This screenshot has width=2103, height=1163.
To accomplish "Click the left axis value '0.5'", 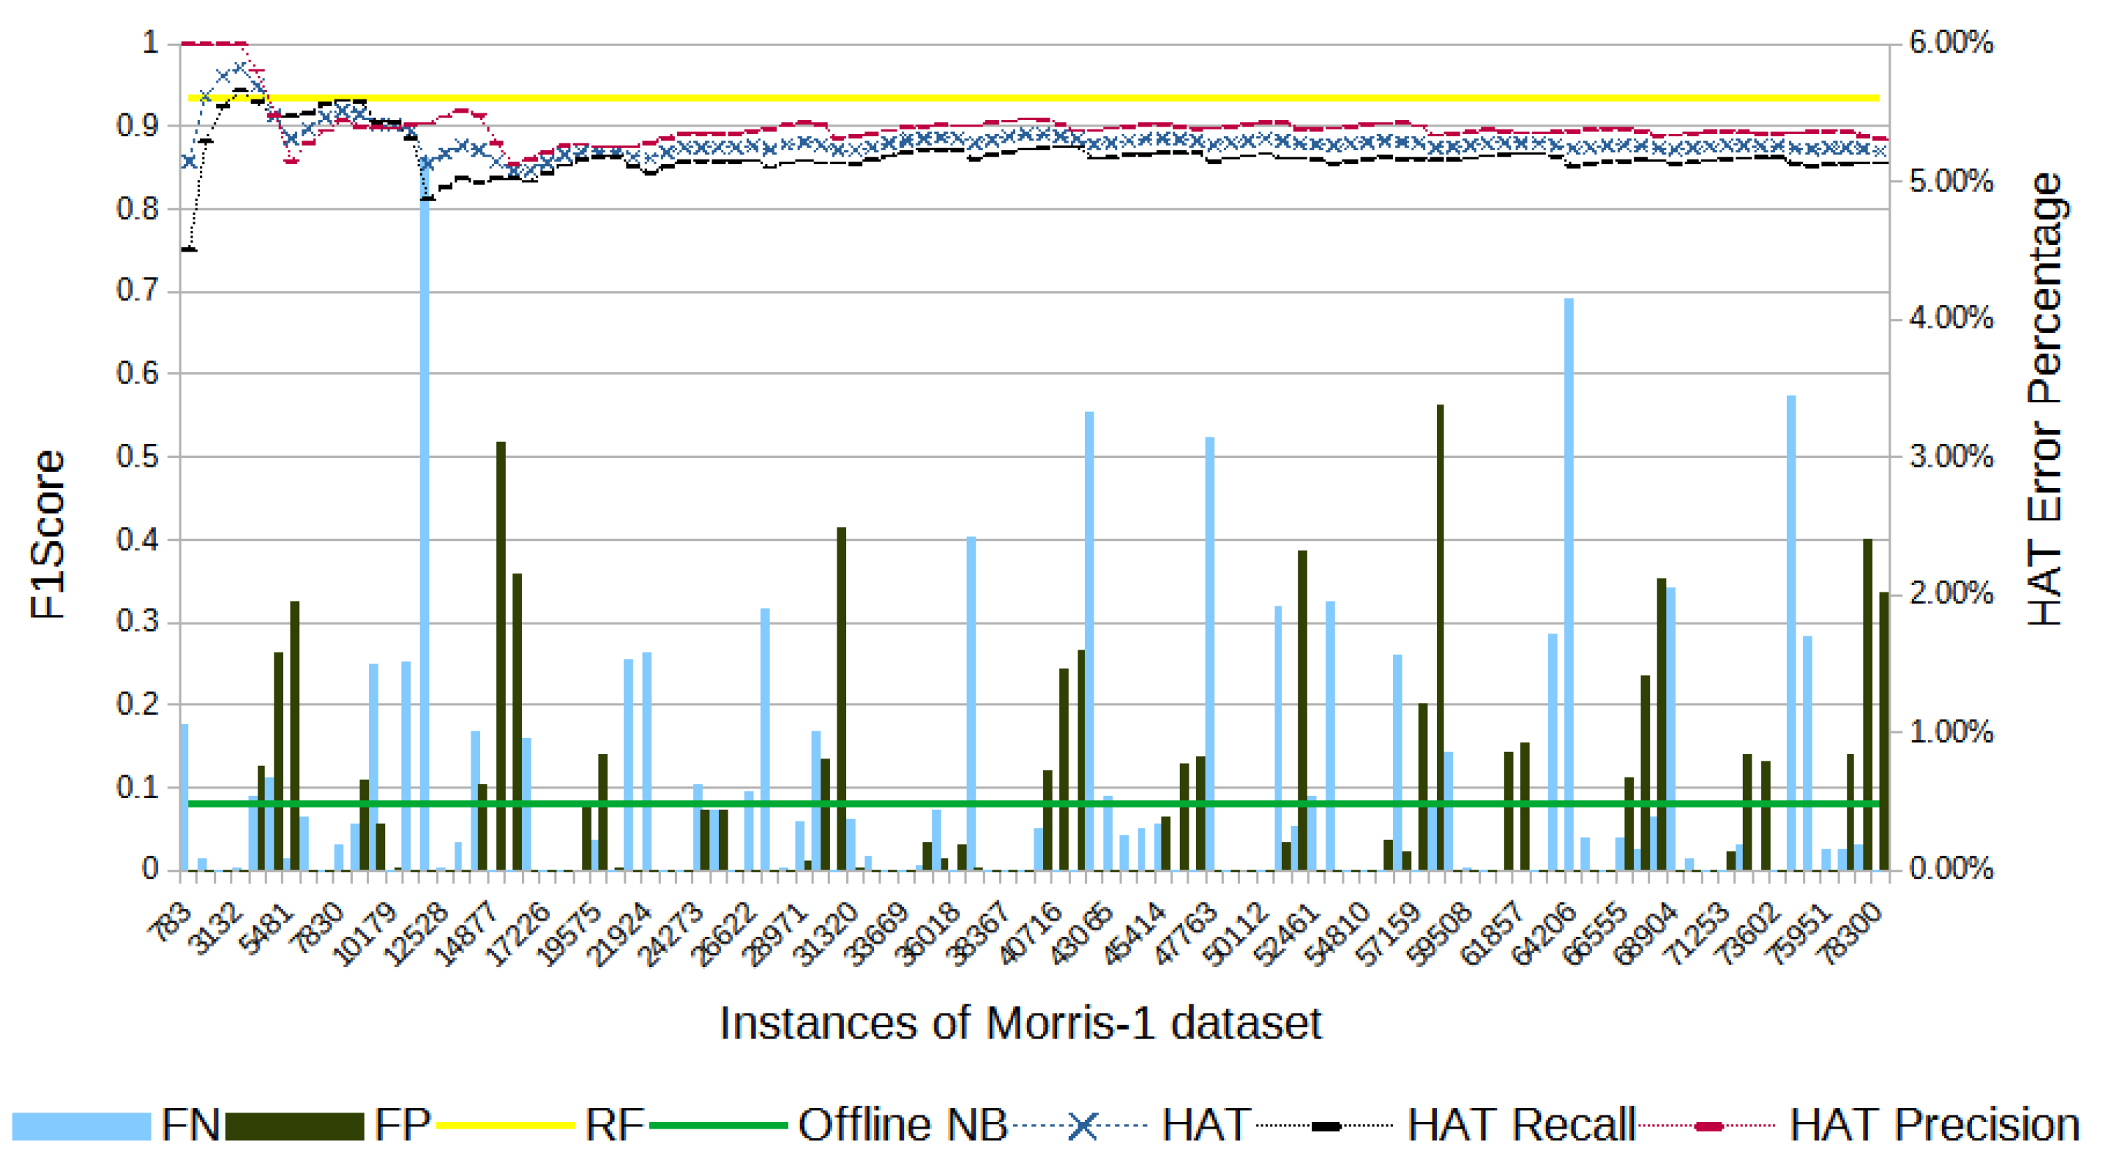I will click(138, 456).
